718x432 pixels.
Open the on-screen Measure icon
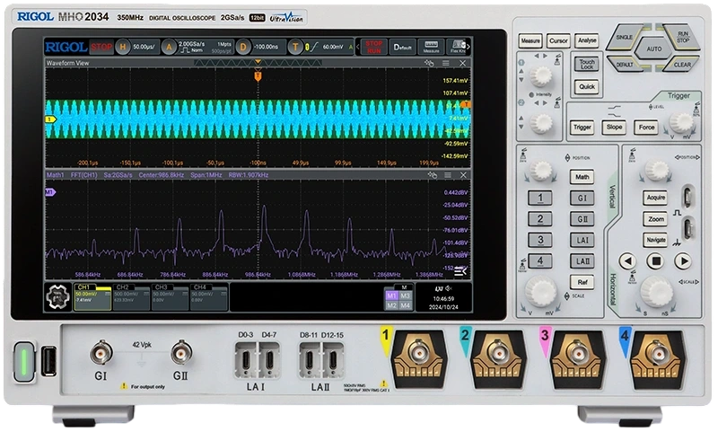pyautogui.click(x=432, y=47)
